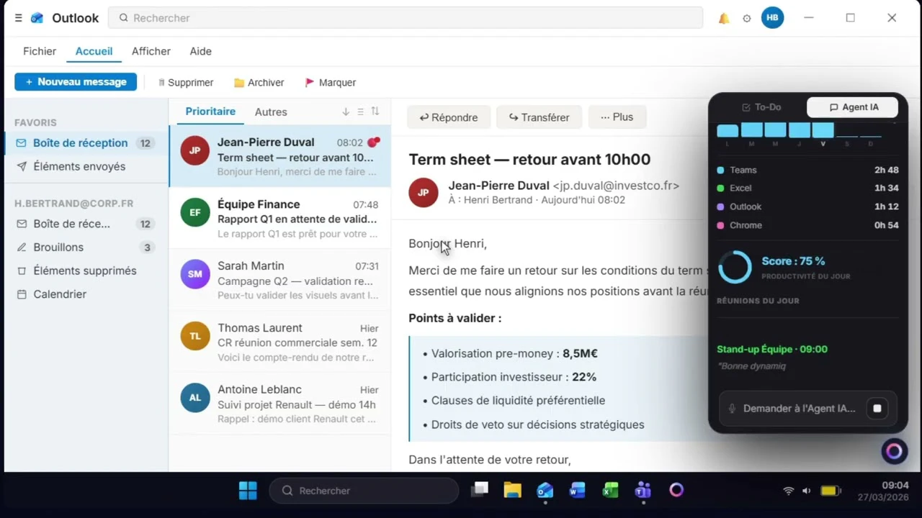
Task: Open Teams from the taskbar
Action: click(x=643, y=491)
